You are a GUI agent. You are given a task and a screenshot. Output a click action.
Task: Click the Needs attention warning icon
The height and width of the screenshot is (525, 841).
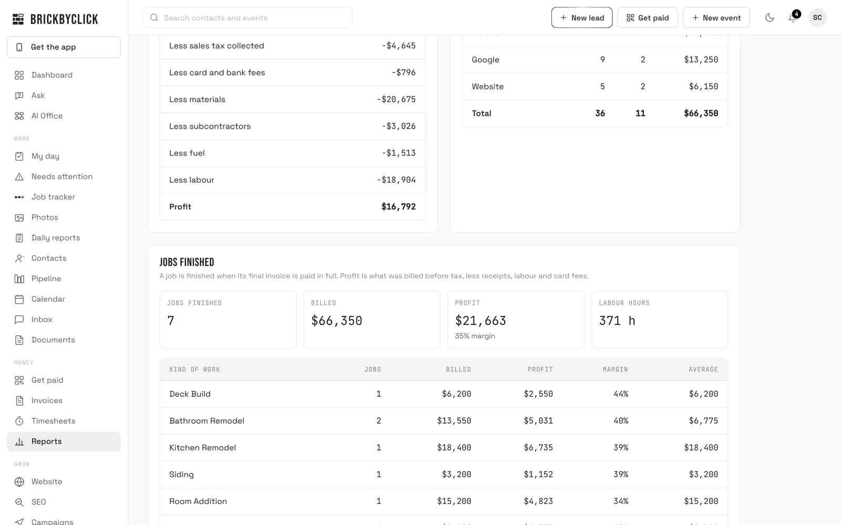click(19, 176)
